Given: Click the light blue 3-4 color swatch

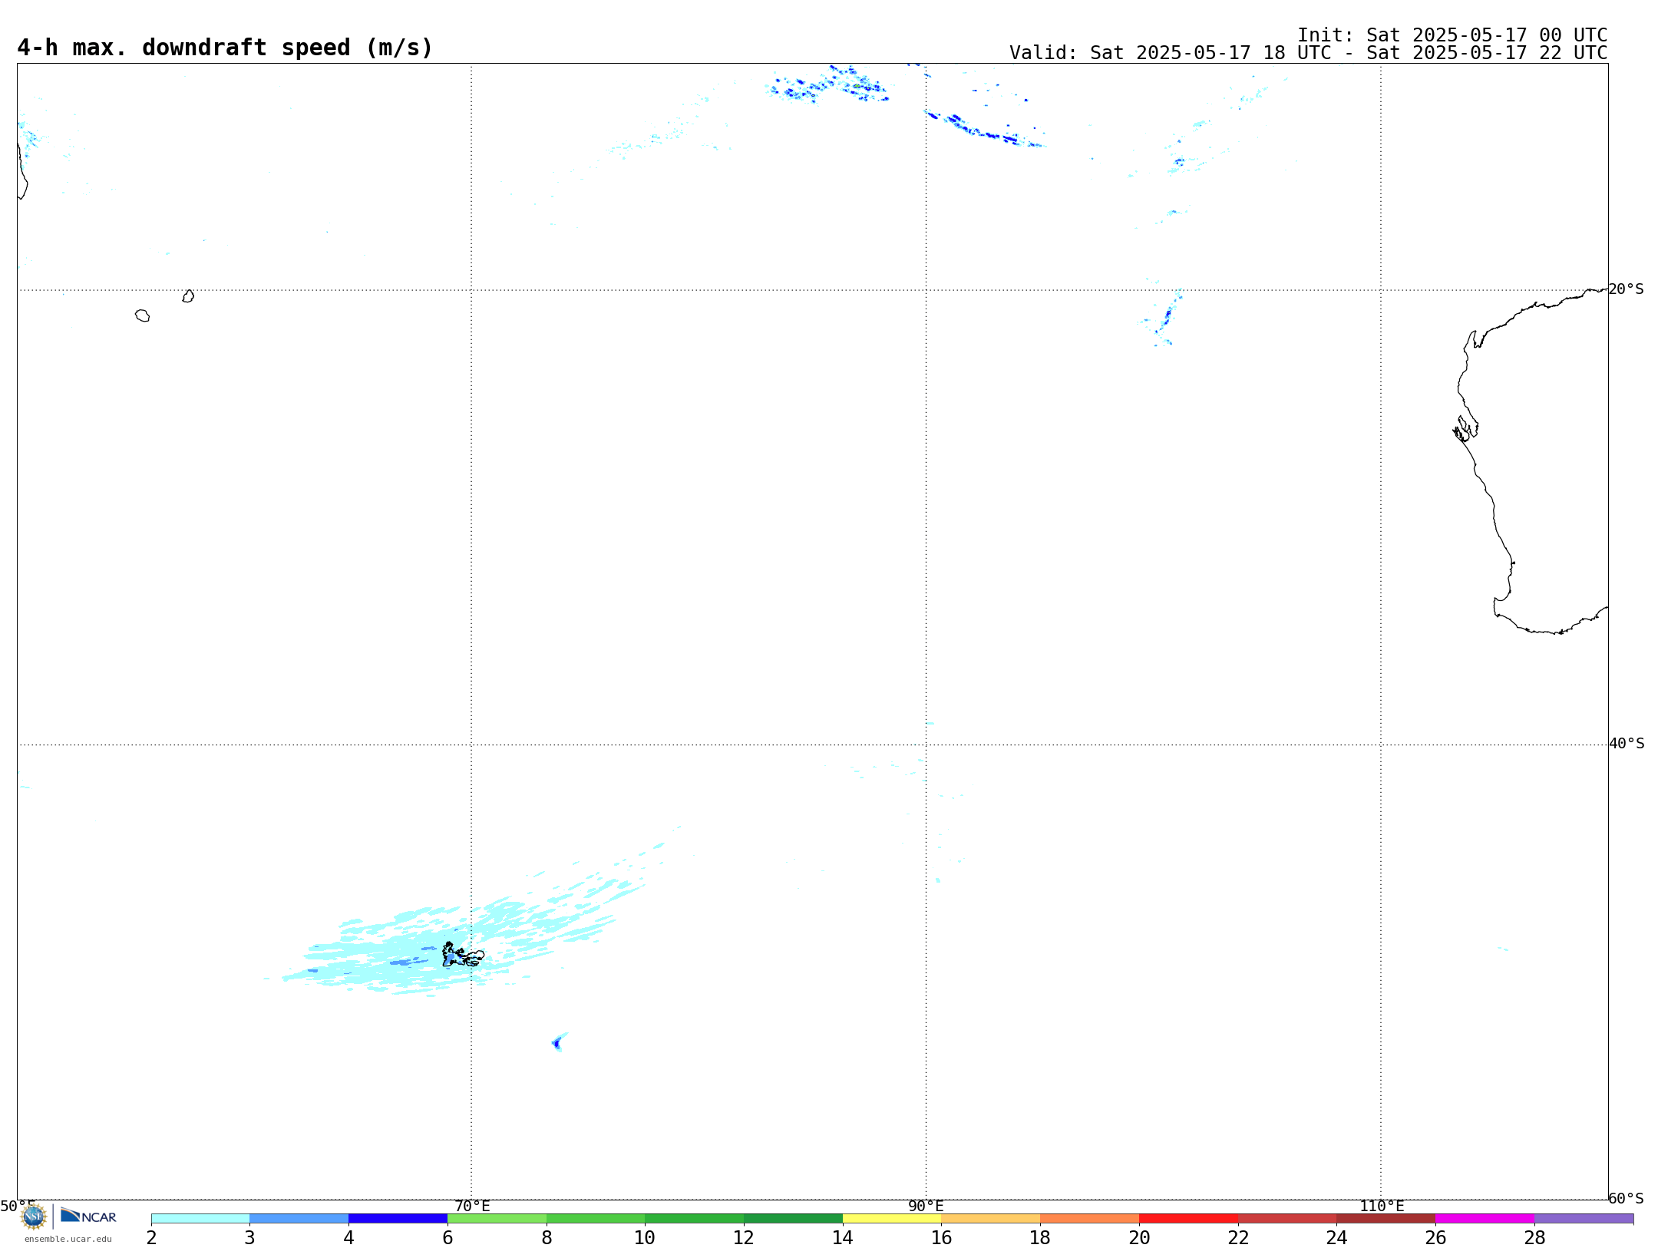Looking at the screenshot, I should tap(299, 1218).
